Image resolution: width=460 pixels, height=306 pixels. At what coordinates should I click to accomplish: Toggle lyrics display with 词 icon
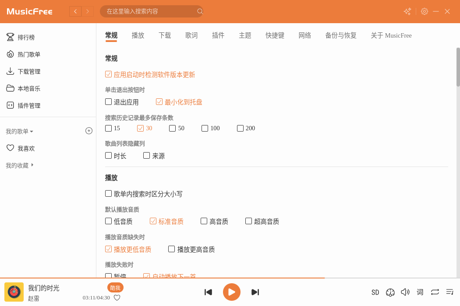pyautogui.click(x=420, y=292)
